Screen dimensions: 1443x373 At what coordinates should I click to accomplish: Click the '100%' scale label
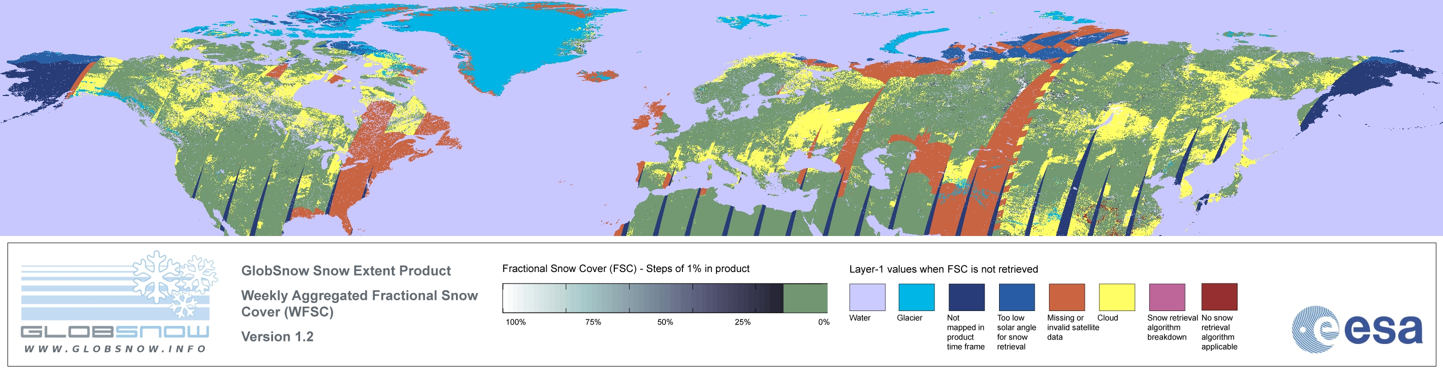pos(516,322)
